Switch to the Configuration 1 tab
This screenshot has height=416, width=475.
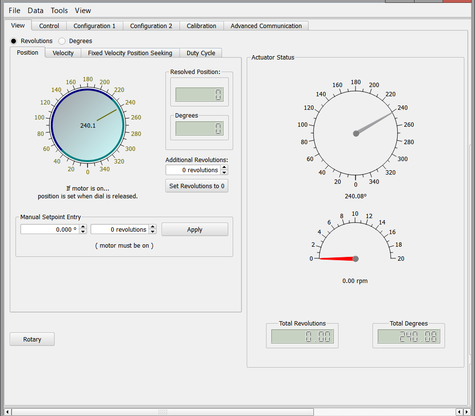tap(94, 26)
